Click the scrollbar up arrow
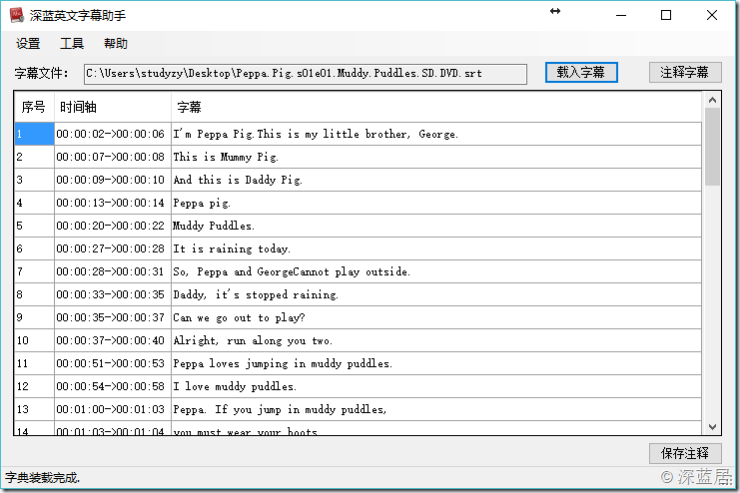740x493 pixels. (x=712, y=100)
